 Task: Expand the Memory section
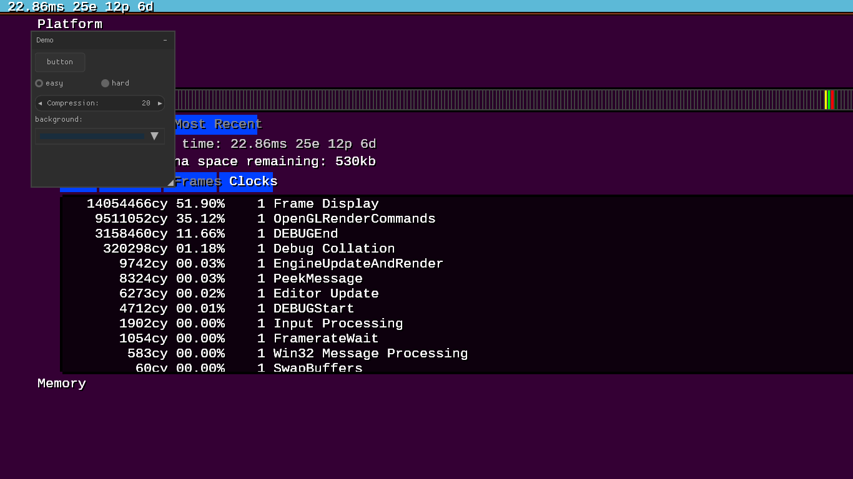pos(61,384)
